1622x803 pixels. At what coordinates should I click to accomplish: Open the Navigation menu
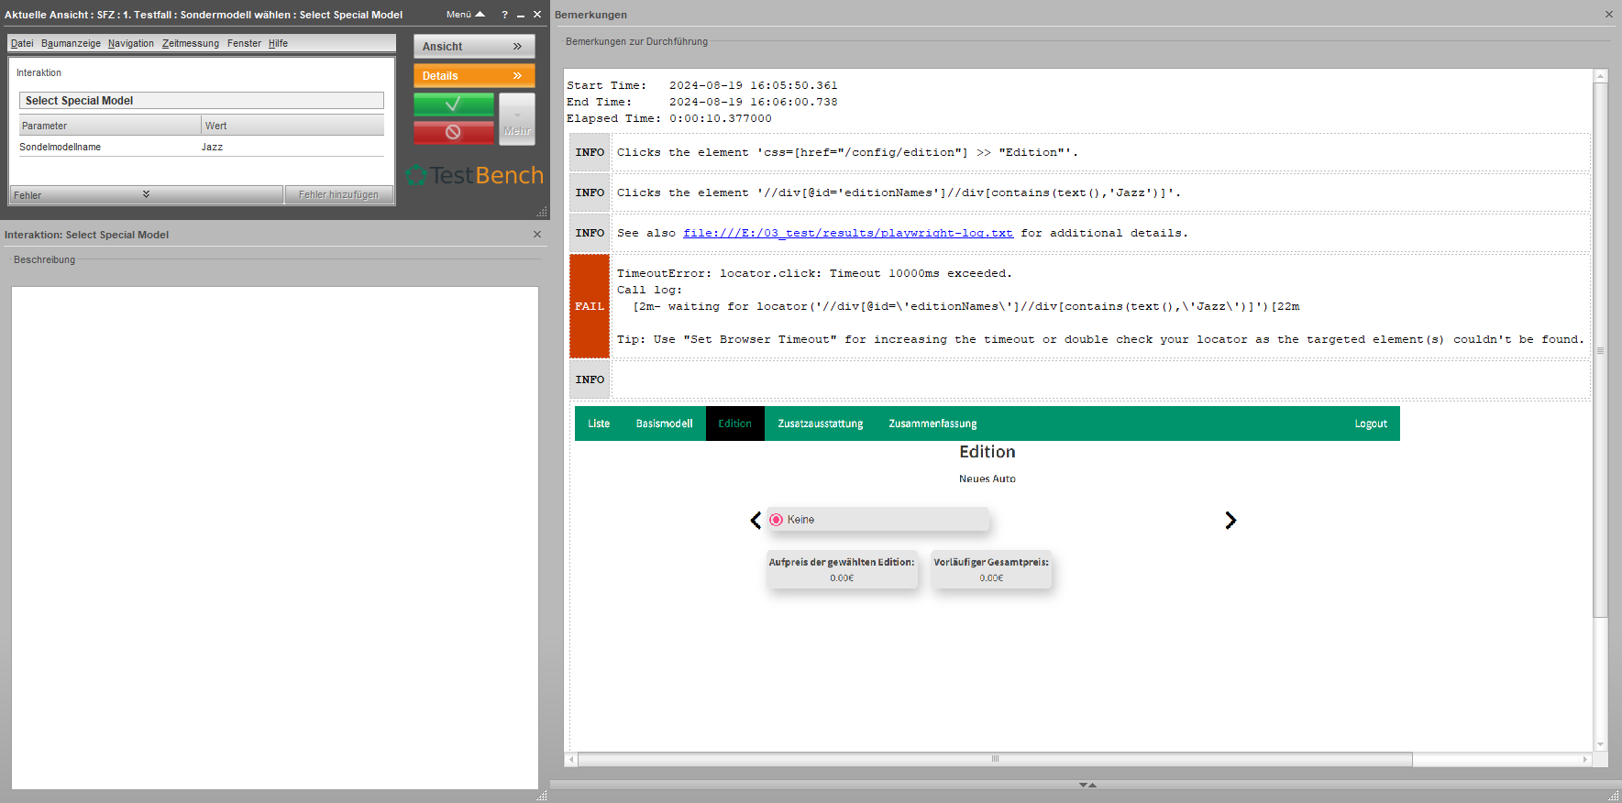coord(131,43)
